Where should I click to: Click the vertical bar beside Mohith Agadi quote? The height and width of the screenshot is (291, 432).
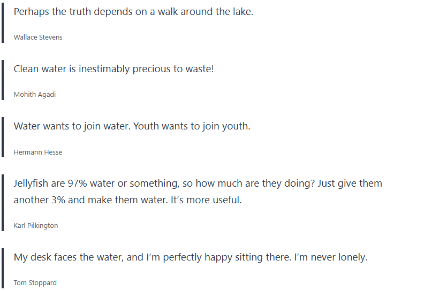3,79
